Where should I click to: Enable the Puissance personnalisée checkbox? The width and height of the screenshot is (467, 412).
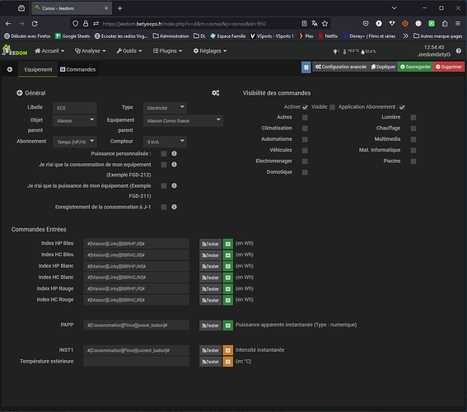[x=164, y=154]
